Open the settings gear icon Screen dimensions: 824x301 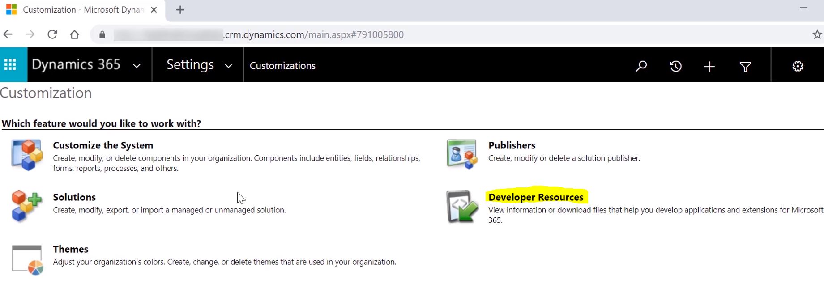[x=798, y=66]
